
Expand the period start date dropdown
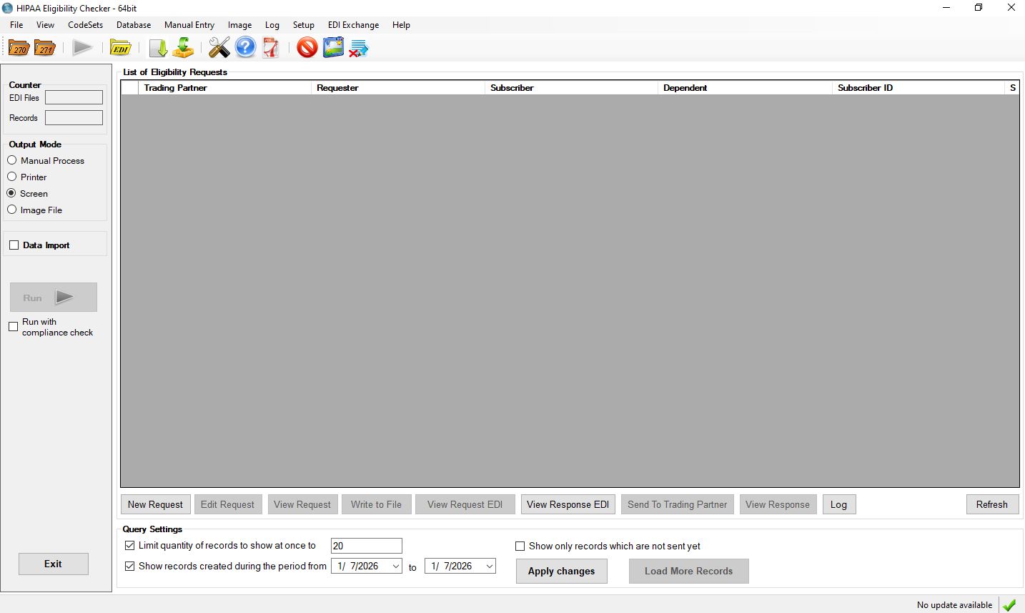[x=395, y=567]
